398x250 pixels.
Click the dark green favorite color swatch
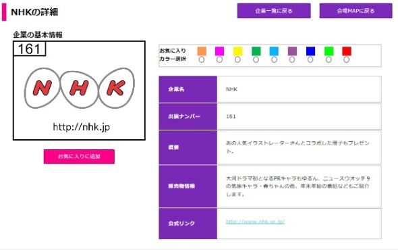(x=256, y=51)
